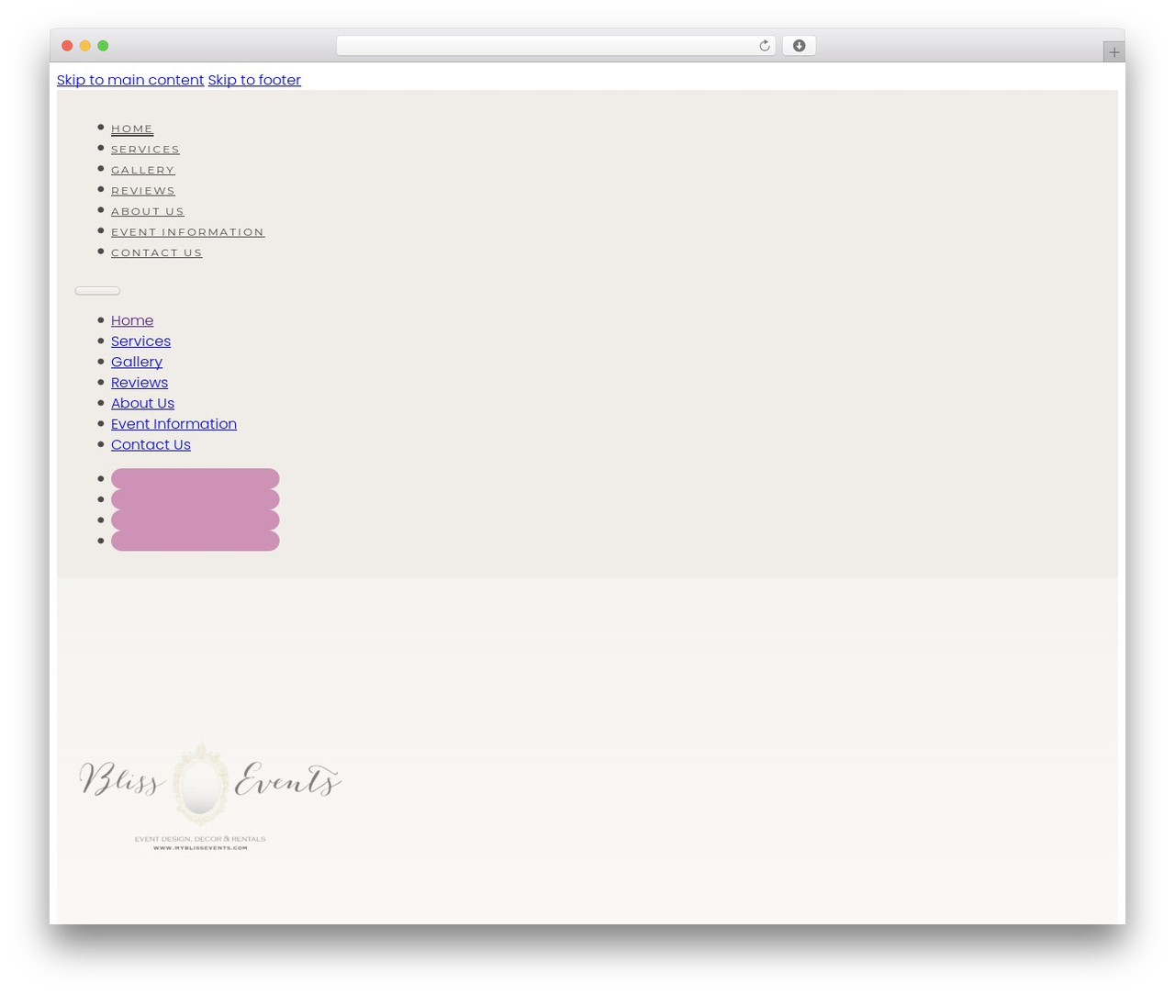Go to uppercase REVIEWS menu item

(143, 191)
